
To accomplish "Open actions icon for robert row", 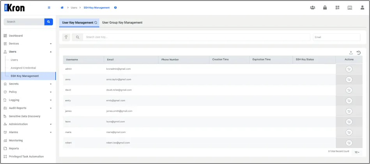I will pos(349,143).
